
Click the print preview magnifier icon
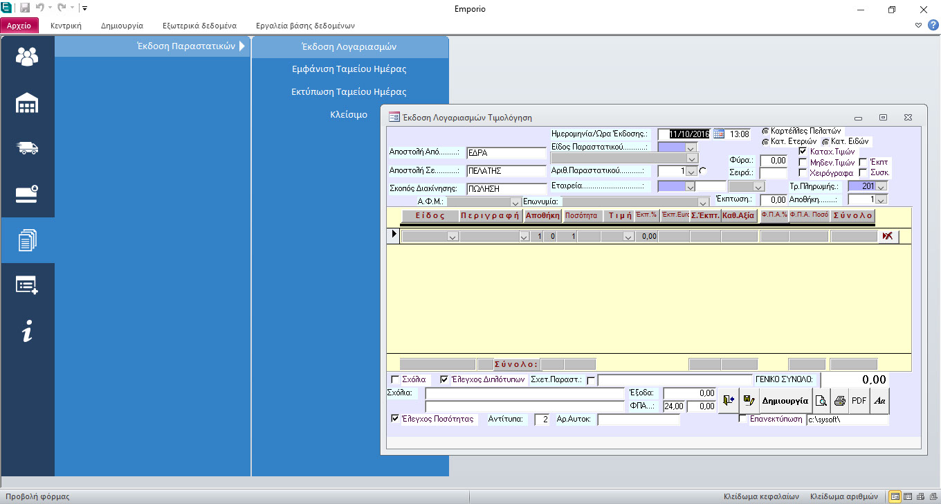(x=821, y=400)
